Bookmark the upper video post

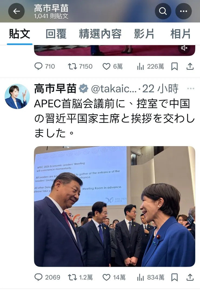(174, 66)
